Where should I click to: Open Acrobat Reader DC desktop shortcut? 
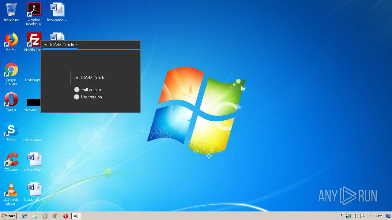point(34,14)
